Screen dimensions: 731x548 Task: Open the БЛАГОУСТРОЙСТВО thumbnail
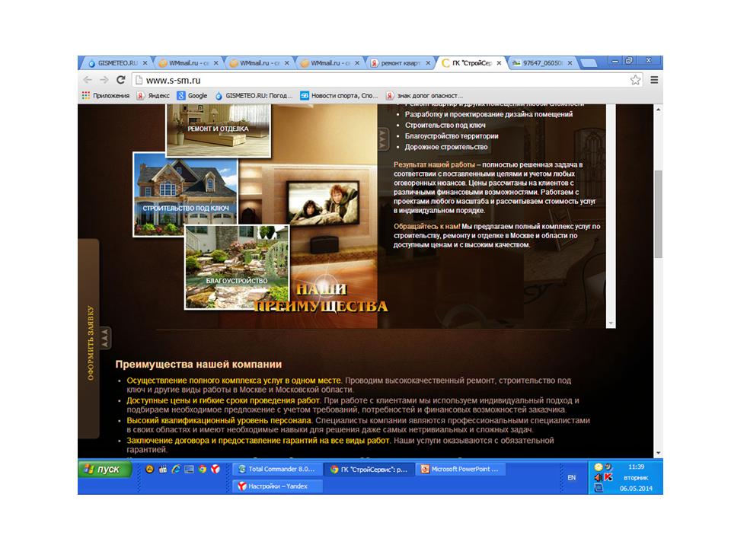[237, 267]
